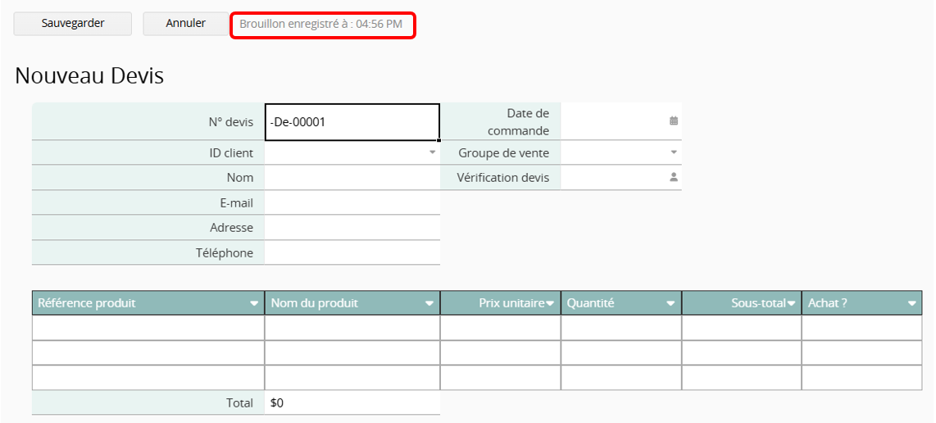Image resolution: width=936 pixels, height=423 pixels.
Task: Click the Annuler button
Action: (x=185, y=24)
